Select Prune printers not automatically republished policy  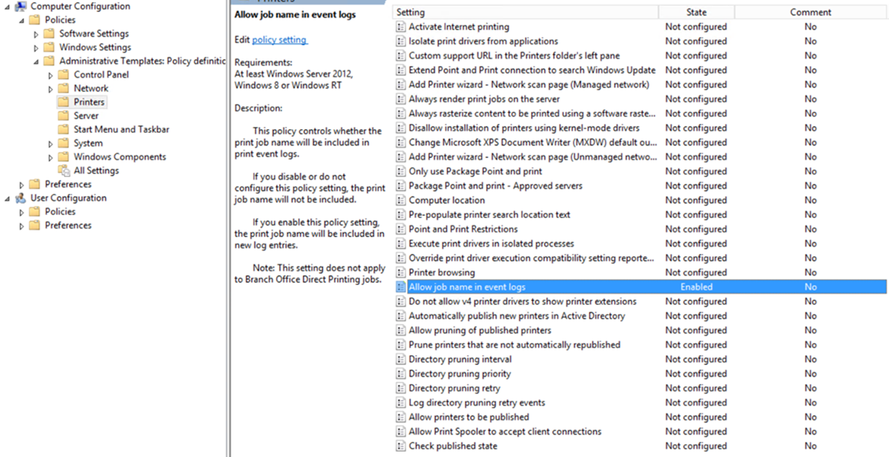514,345
